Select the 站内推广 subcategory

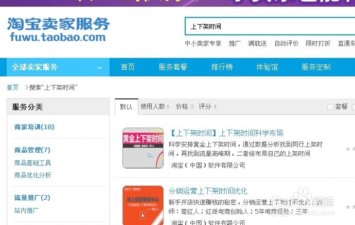[26, 210]
